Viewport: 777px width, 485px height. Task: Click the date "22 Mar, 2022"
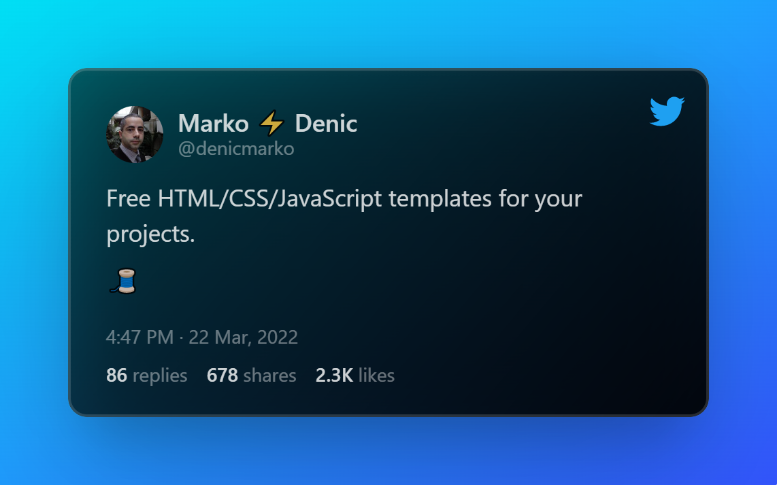click(243, 338)
